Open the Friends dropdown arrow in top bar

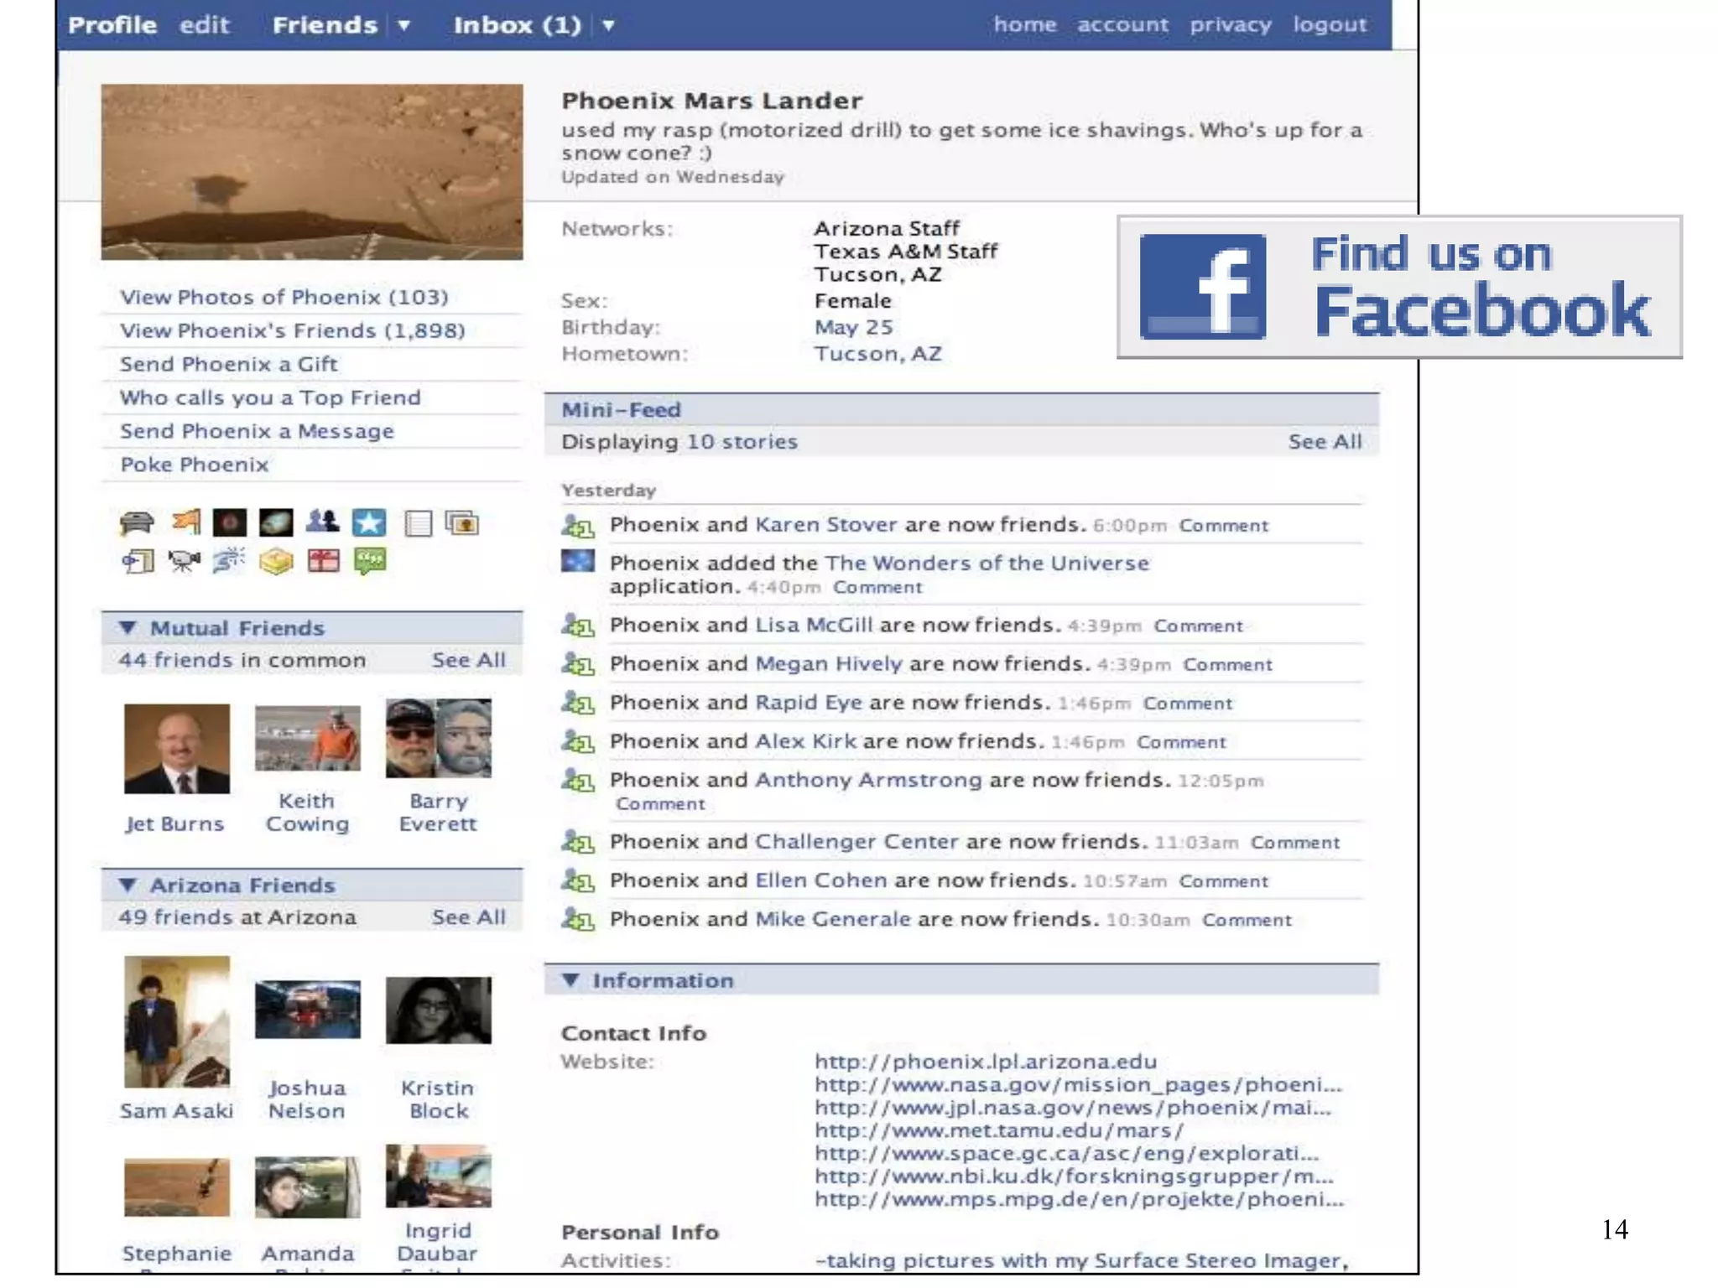pos(403,25)
